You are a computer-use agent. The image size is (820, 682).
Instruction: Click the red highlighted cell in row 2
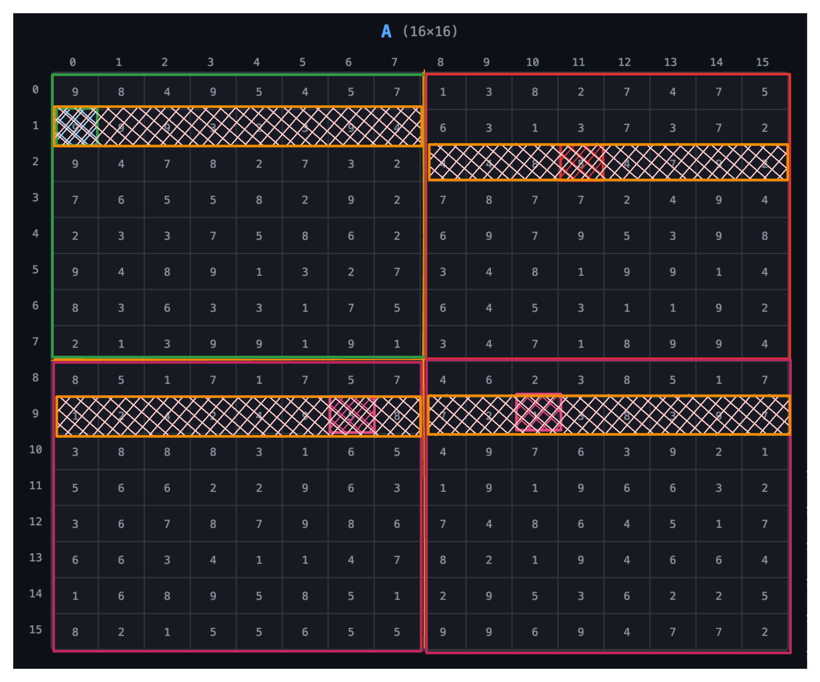click(x=581, y=163)
